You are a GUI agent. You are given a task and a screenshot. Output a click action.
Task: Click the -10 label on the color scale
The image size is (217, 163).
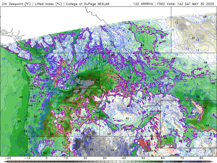point(27,158)
